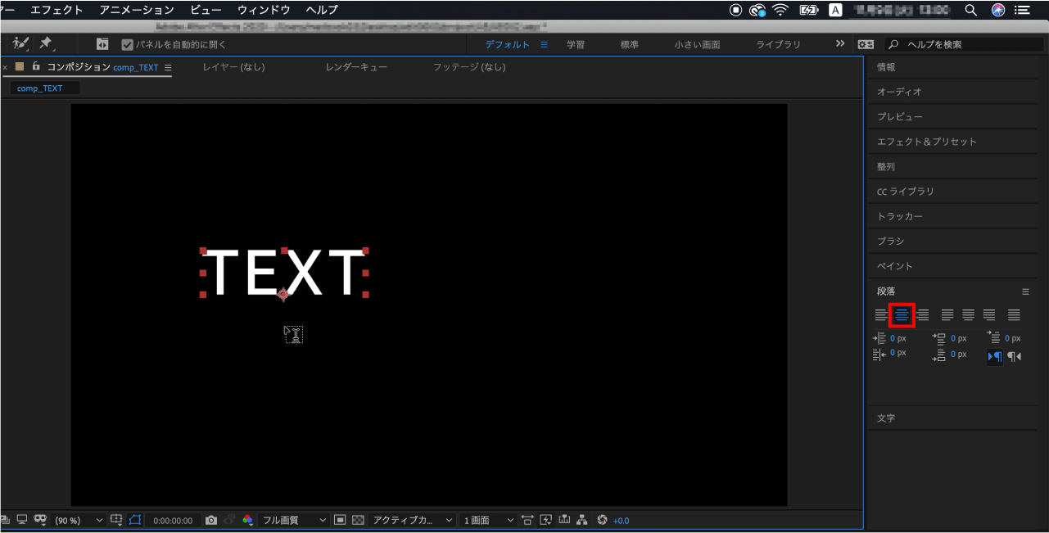1049x533 pixels.
Task: Open the ビュー menu
Action: tap(206, 10)
